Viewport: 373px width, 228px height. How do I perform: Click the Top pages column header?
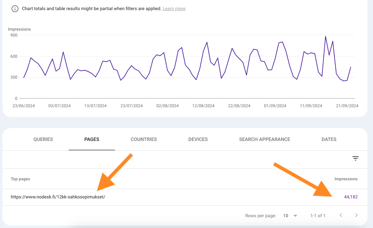point(20,179)
